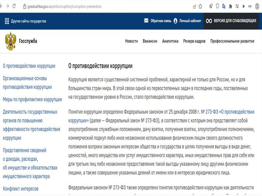Image resolution: width=262 pixels, height=196 pixels.
Task: View site info via padlock icon
Action: pyautogui.click(x=25, y=6)
